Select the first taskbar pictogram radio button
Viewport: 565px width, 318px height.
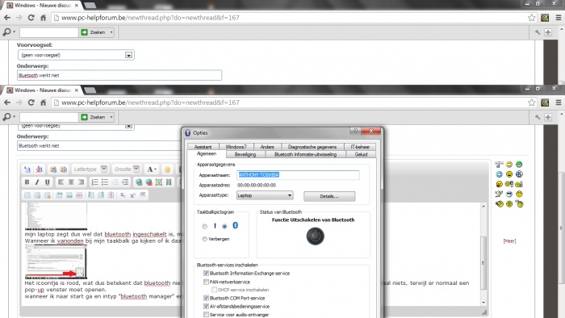[205, 226]
